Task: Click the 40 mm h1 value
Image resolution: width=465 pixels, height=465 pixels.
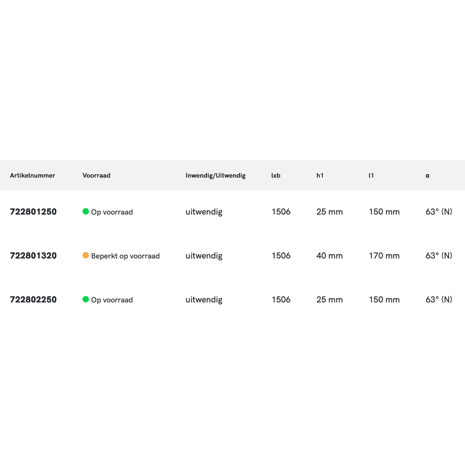Action: 329,255
